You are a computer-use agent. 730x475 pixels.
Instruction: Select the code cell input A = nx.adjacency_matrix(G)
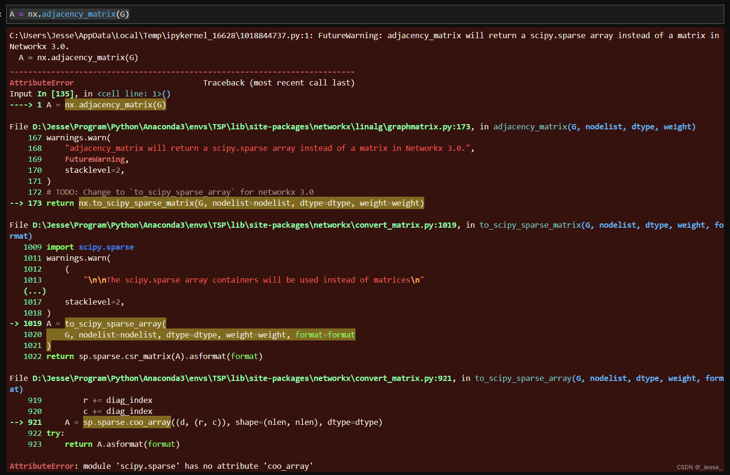[69, 14]
